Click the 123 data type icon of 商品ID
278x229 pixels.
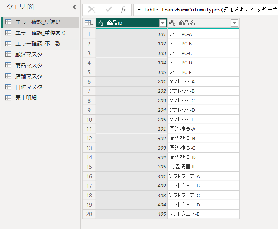click(x=100, y=23)
